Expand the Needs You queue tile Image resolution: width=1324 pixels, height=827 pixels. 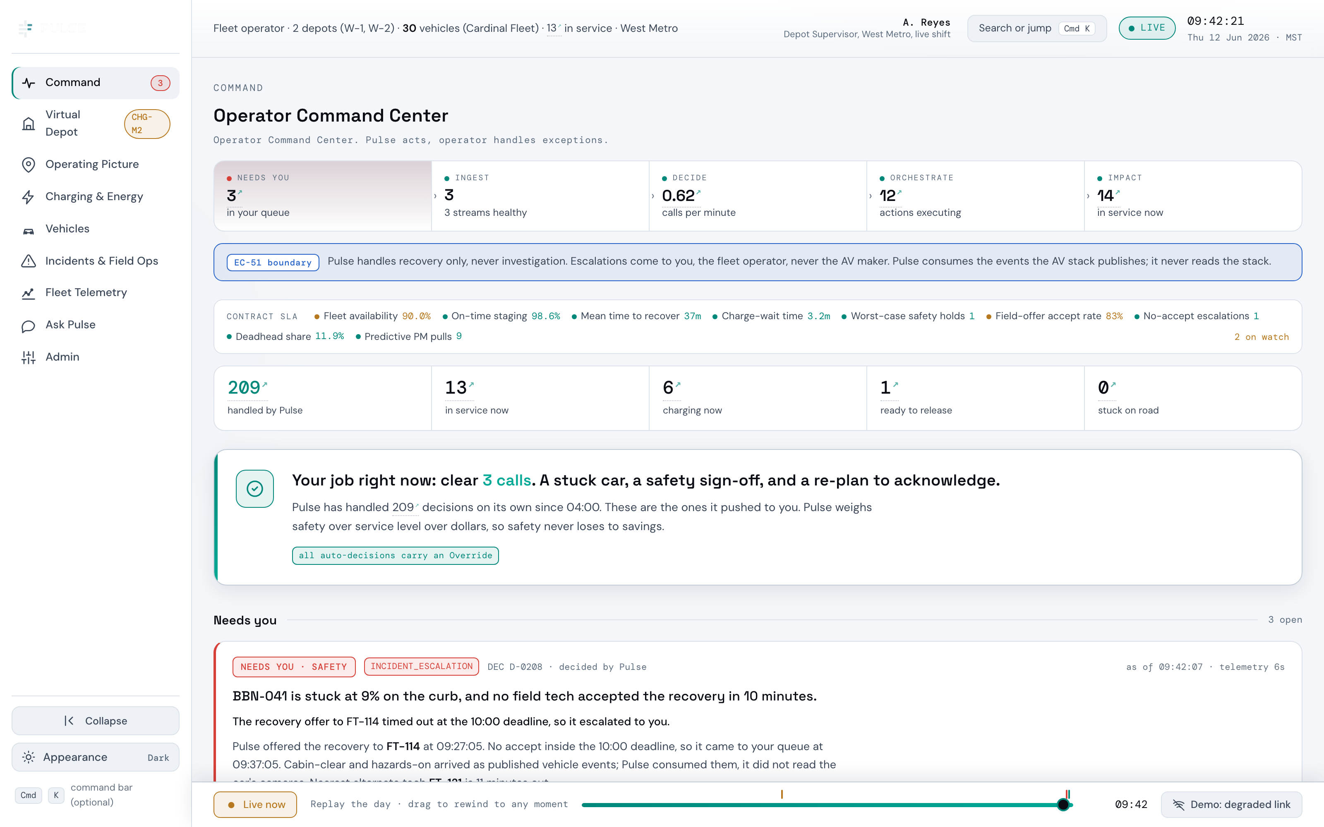(323, 196)
